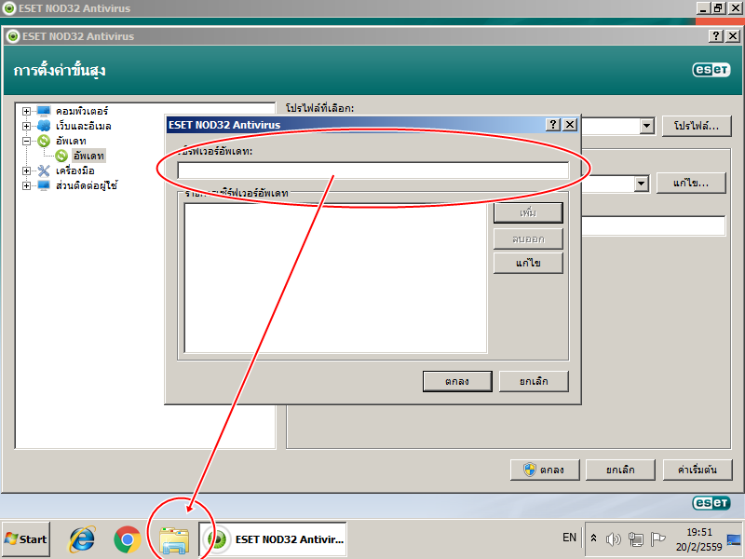This screenshot has width=745, height=559.
Task: Click the green update icon on parent node
Action: click(44, 141)
